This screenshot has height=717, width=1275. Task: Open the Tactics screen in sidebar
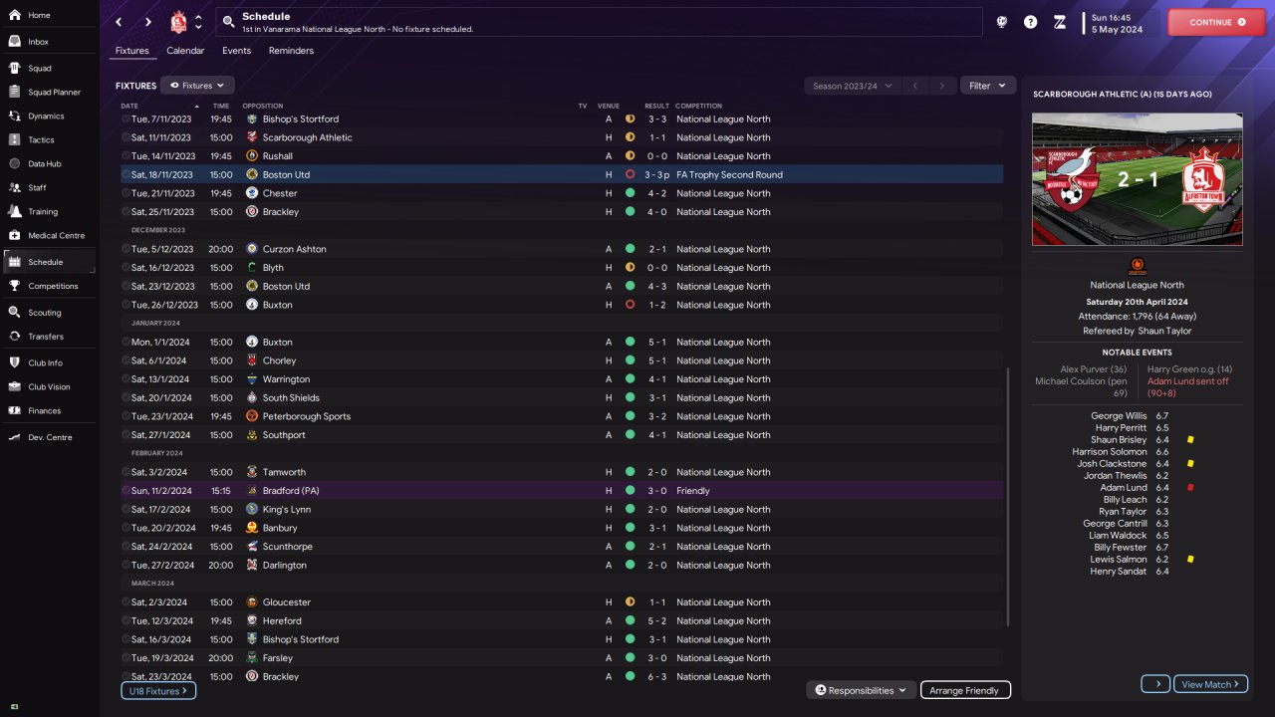click(x=40, y=140)
